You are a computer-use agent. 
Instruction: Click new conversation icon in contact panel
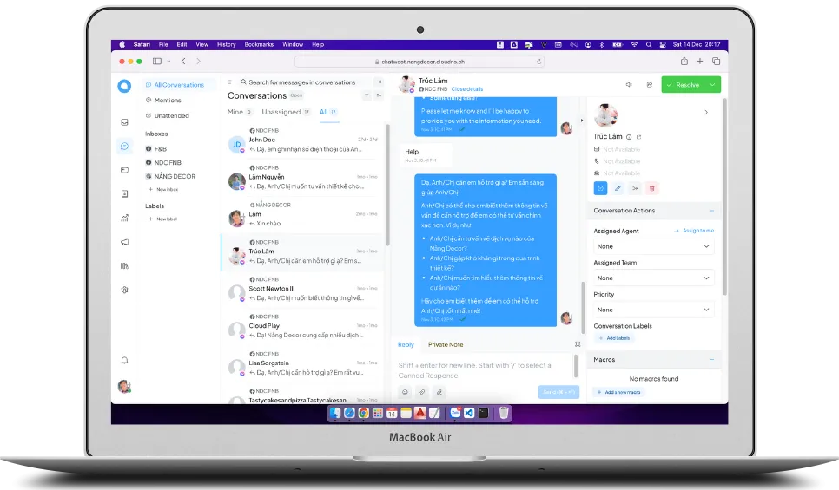(x=600, y=188)
